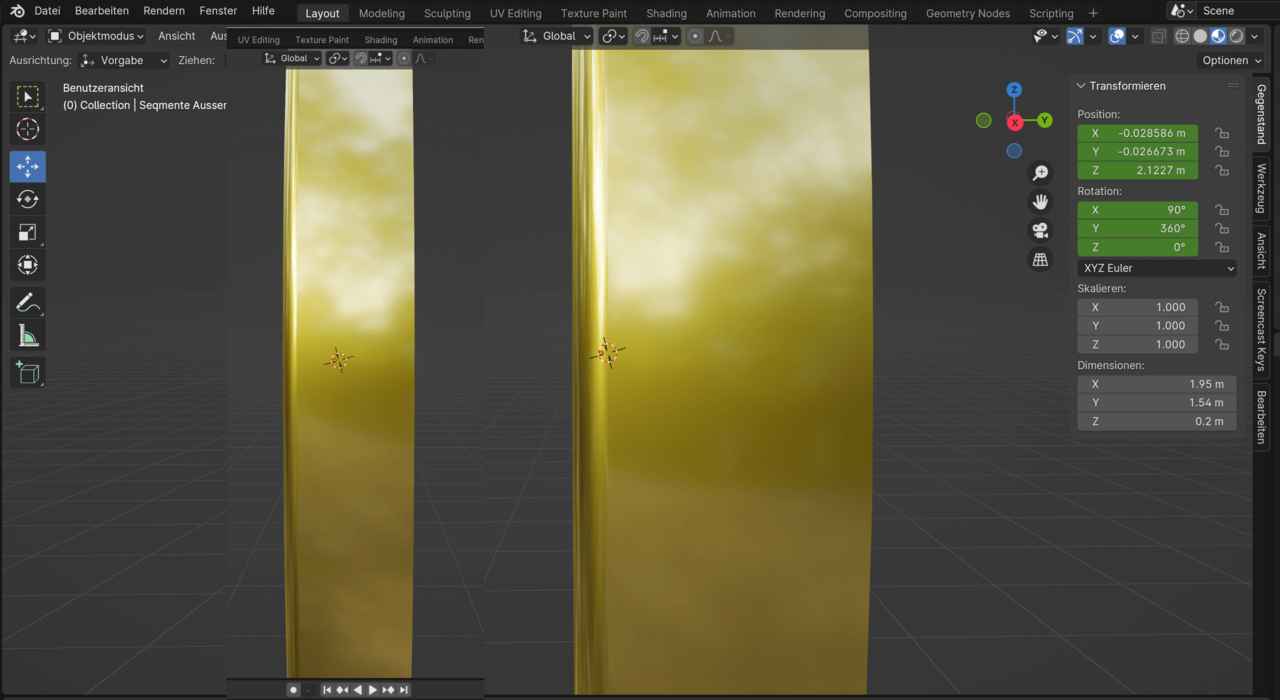
Task: Pick the Annotate pencil tool
Action: [x=27, y=303]
